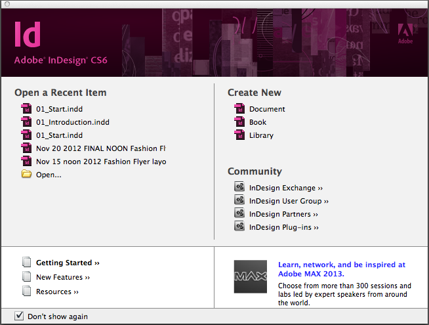Open the second 01_Start.indd in the recent list

[60, 135]
